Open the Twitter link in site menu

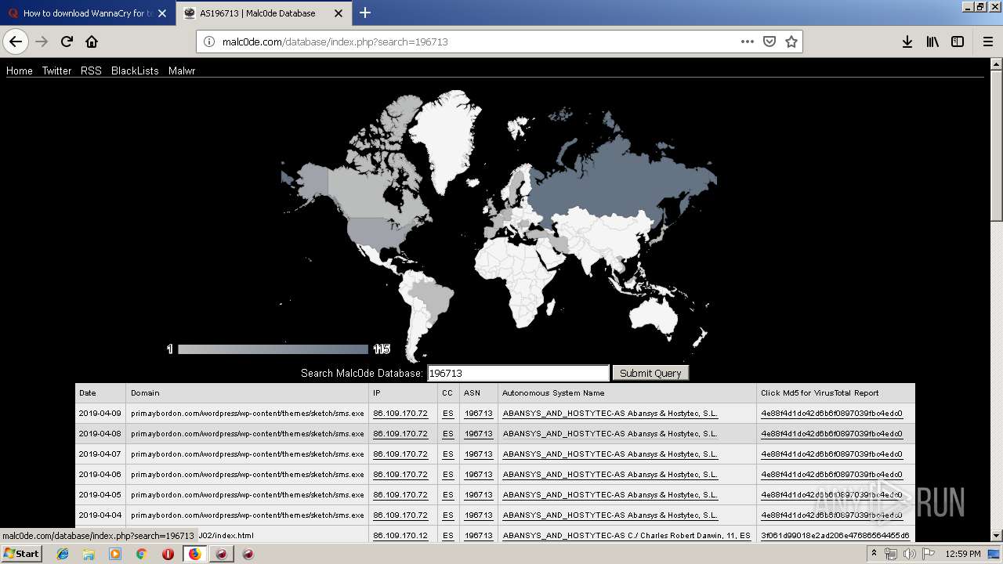[x=56, y=70]
